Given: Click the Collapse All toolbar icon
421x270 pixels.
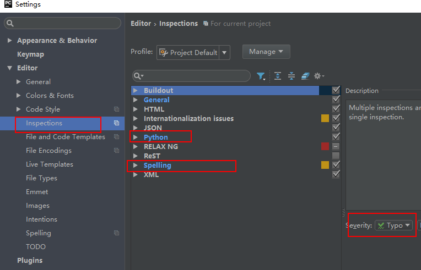Looking at the screenshot, I should (x=292, y=76).
